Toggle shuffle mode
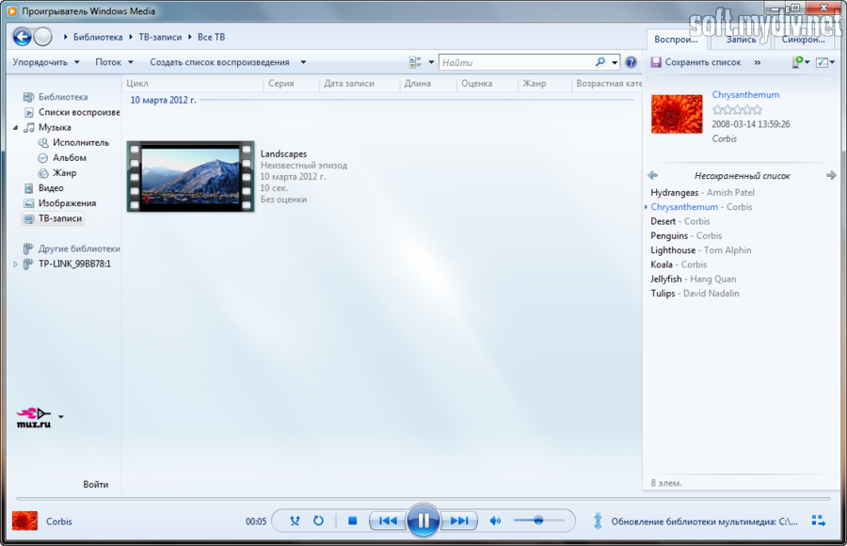Image resolution: width=847 pixels, height=546 pixels. [295, 521]
